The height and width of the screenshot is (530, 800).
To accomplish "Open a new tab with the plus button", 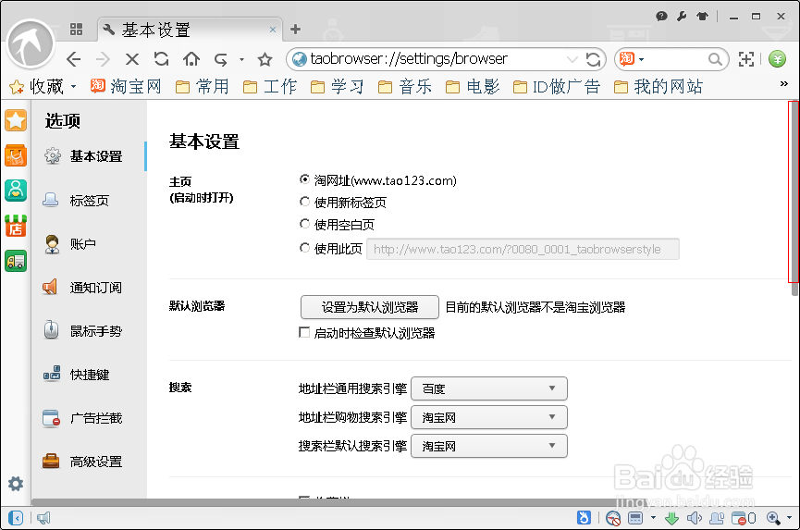I will pyautogui.click(x=295, y=29).
